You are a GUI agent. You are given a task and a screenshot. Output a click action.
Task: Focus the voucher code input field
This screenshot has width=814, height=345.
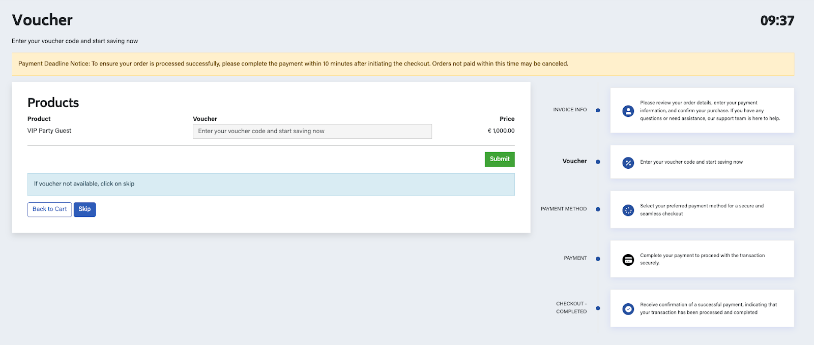click(x=312, y=131)
